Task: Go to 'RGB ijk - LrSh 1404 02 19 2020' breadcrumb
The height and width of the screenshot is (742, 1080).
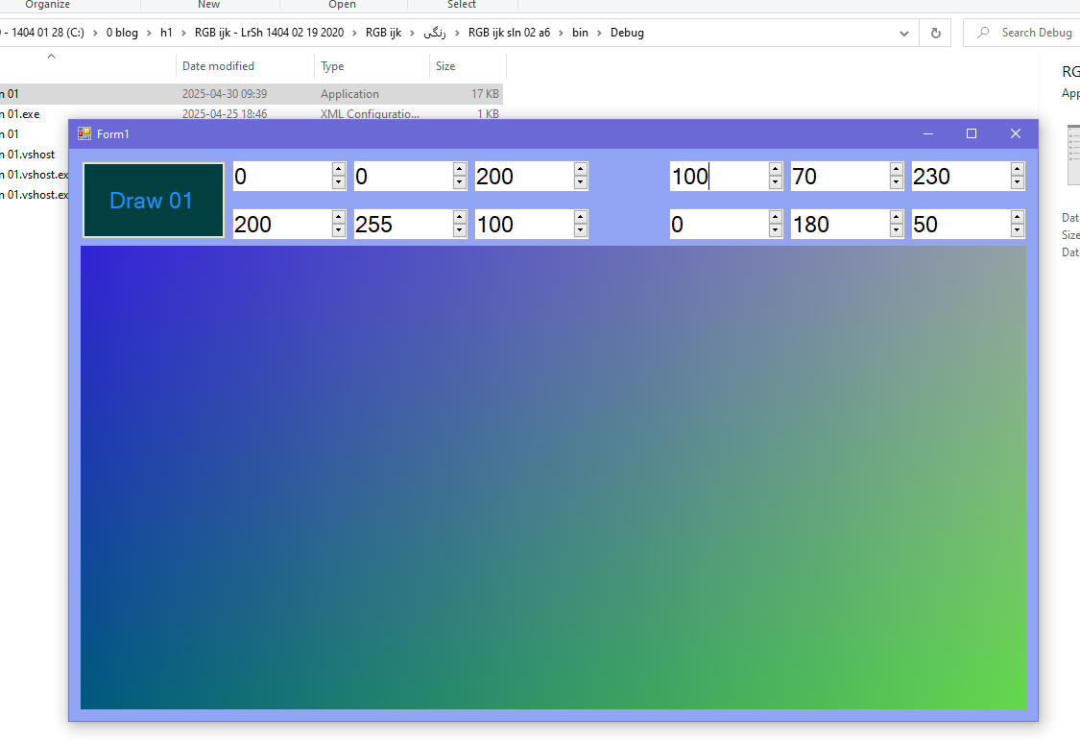Action: click(x=270, y=33)
